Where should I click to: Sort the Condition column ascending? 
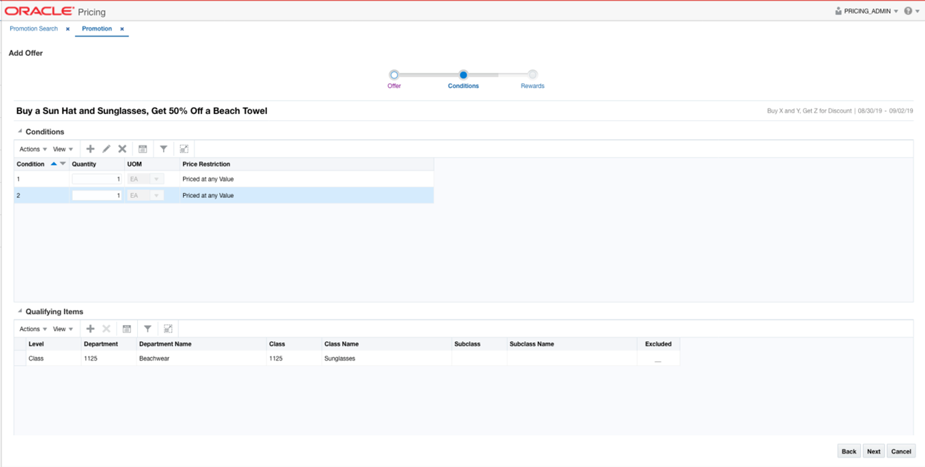point(54,164)
